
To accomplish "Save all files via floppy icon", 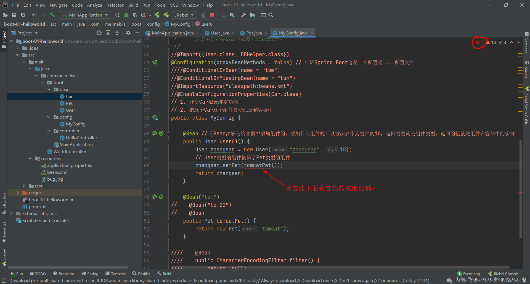I will coord(14,15).
